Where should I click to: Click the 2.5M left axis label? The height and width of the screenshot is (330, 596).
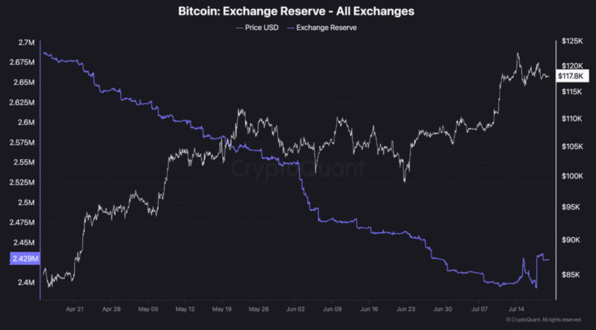tap(26, 203)
